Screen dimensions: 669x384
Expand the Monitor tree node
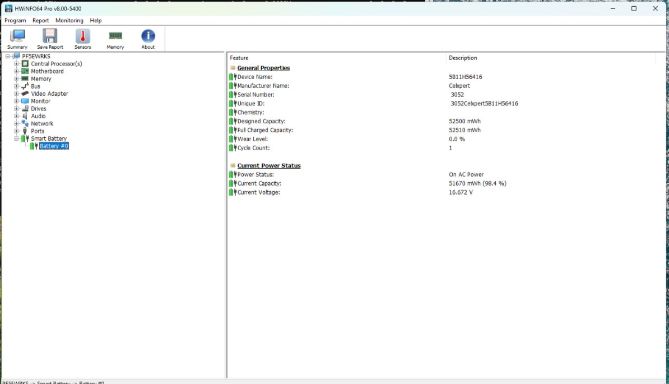coord(16,101)
